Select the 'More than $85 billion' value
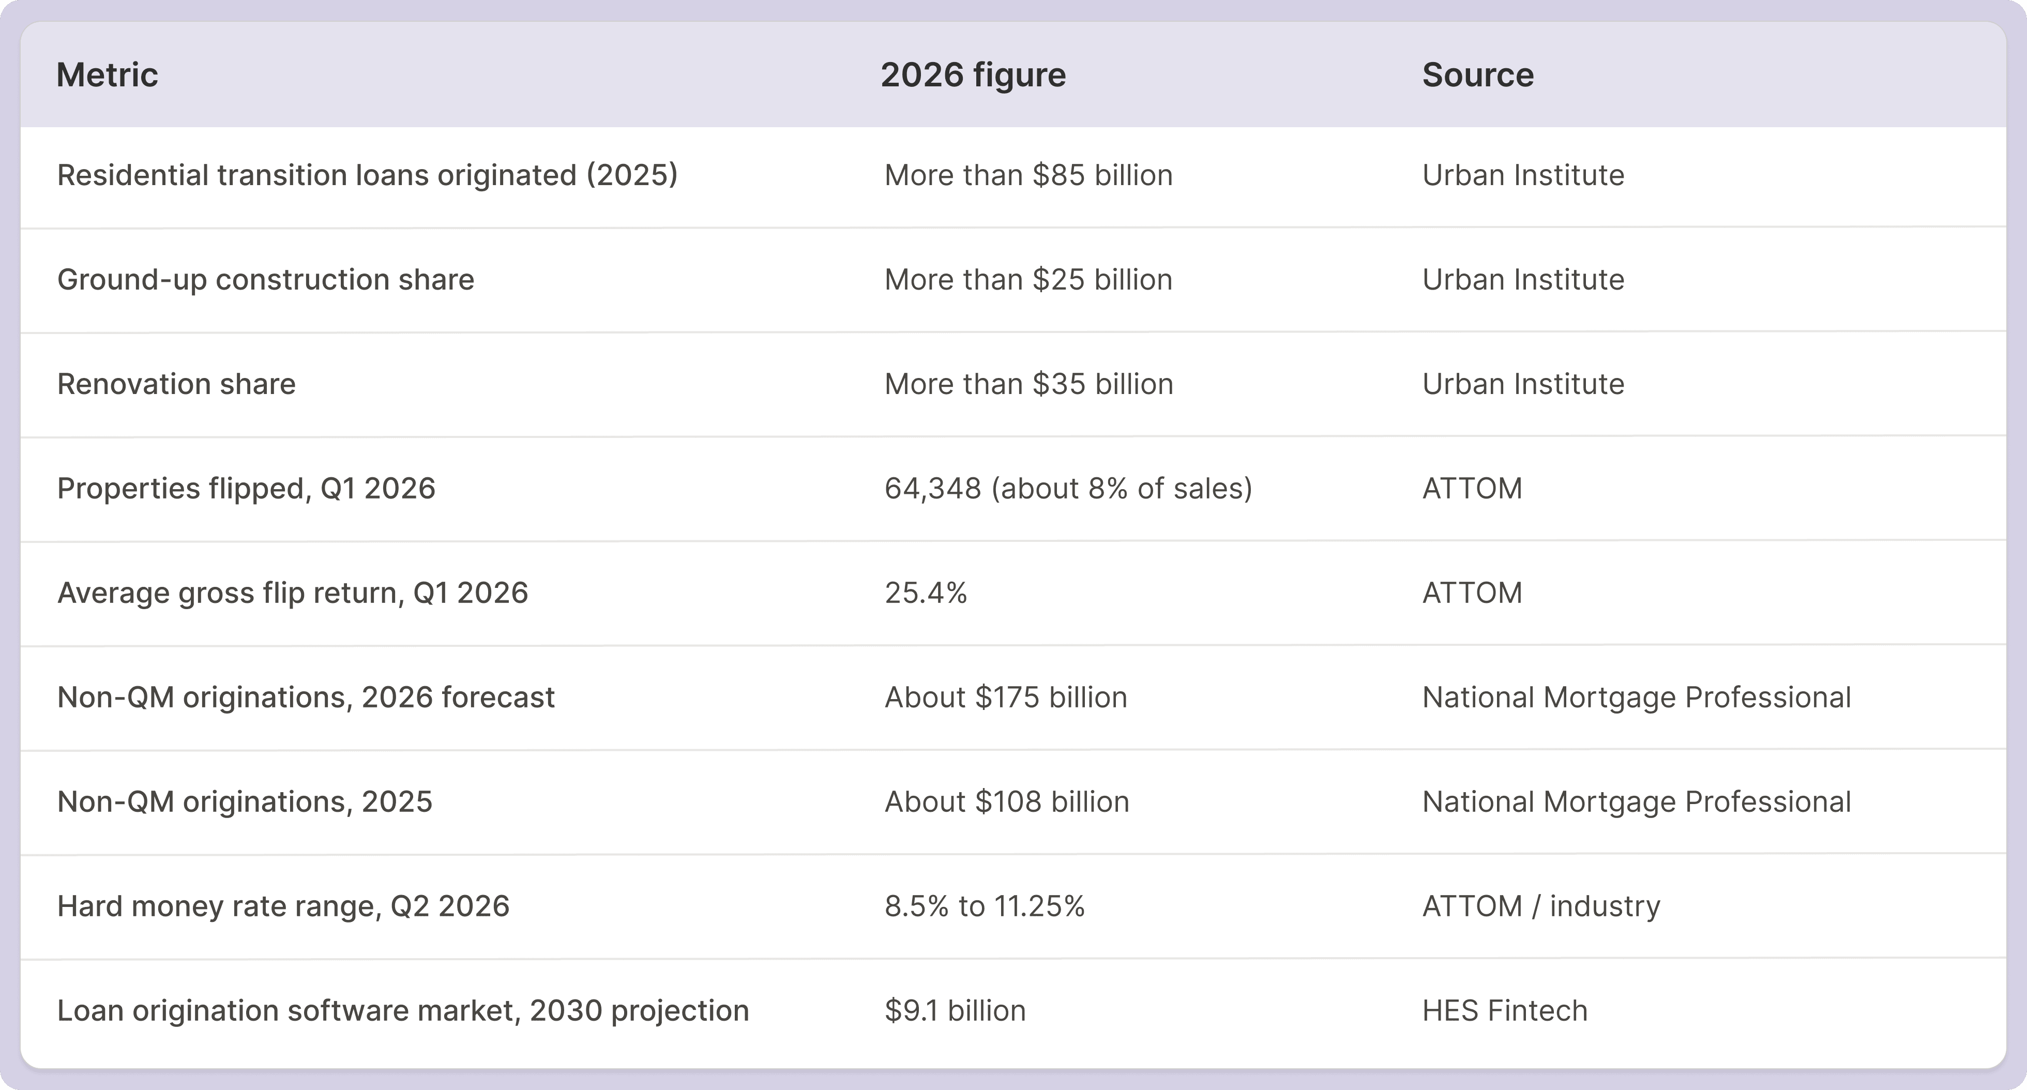 pyautogui.click(x=1028, y=175)
